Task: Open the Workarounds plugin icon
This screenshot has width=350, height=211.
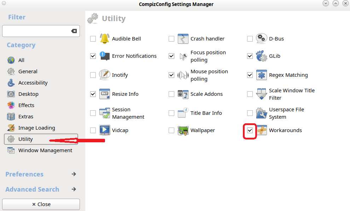Action: 261,130
